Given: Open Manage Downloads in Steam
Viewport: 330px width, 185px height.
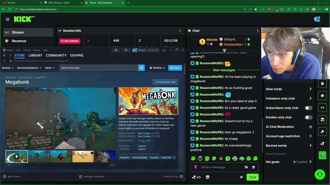Looking at the screenshot, I should [92, 177].
